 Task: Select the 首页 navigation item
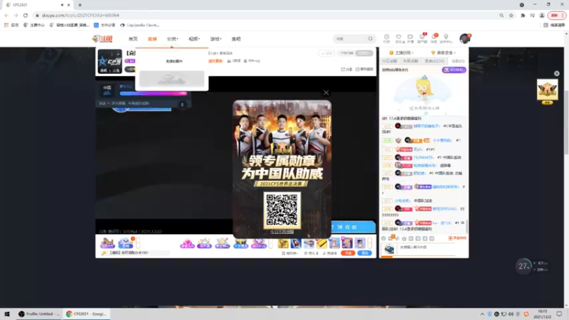tap(133, 39)
